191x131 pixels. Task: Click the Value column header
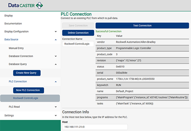pos(119,36)
